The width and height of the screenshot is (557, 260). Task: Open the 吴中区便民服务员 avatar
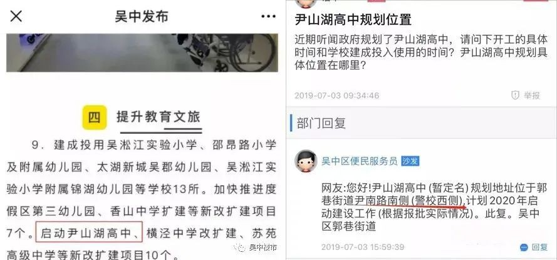[x=306, y=161]
